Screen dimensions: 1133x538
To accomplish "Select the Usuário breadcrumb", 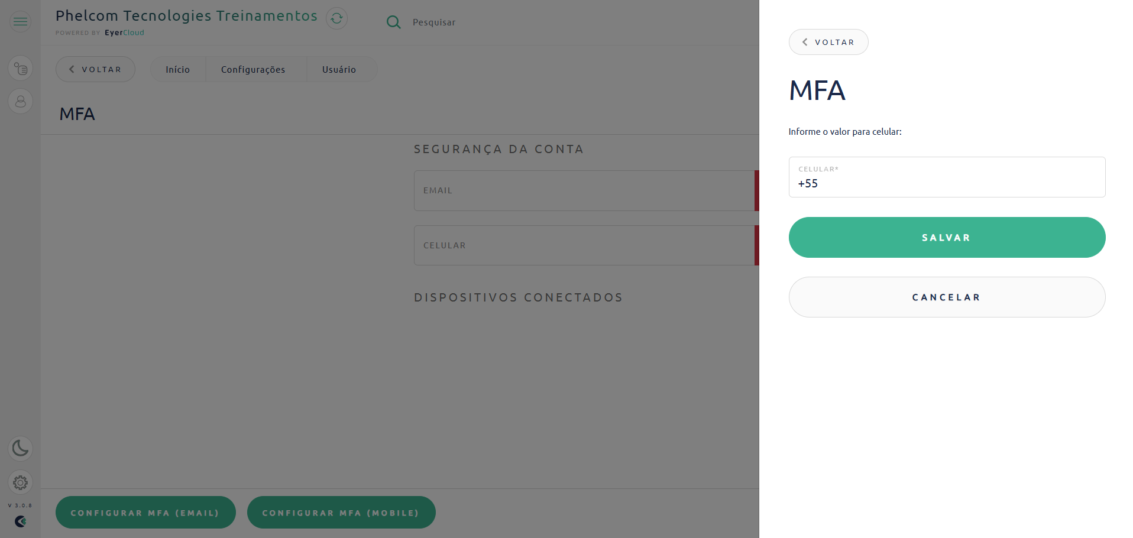I will point(339,70).
